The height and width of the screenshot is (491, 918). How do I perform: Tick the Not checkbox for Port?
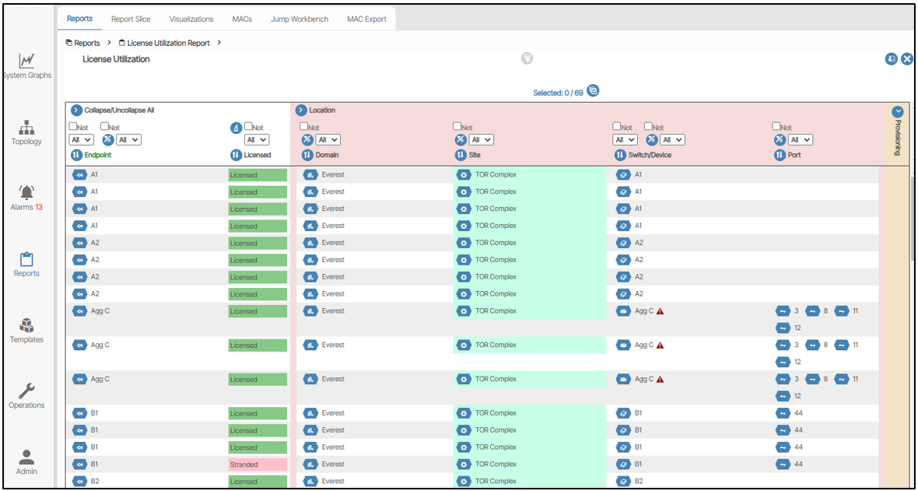click(x=776, y=126)
